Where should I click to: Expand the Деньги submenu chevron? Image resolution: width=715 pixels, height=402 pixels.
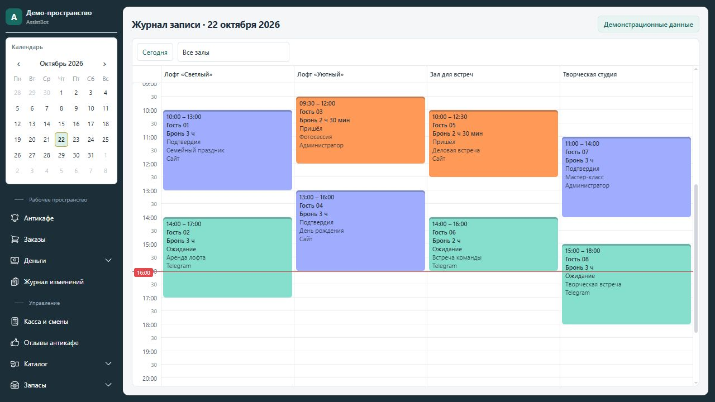coord(108,261)
